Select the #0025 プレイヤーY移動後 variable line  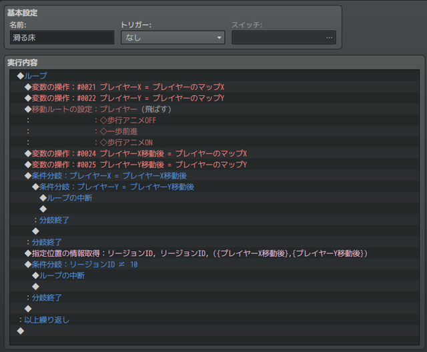[214, 165]
